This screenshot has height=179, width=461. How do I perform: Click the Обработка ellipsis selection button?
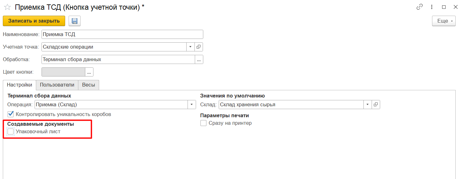pos(199,60)
